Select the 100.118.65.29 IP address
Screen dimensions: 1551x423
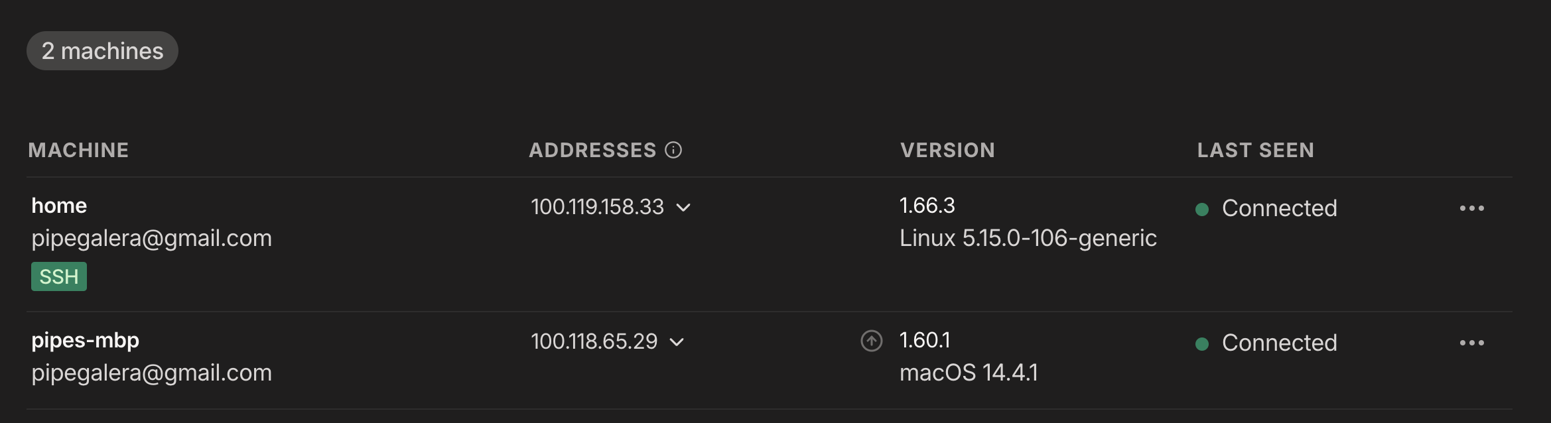coord(594,341)
